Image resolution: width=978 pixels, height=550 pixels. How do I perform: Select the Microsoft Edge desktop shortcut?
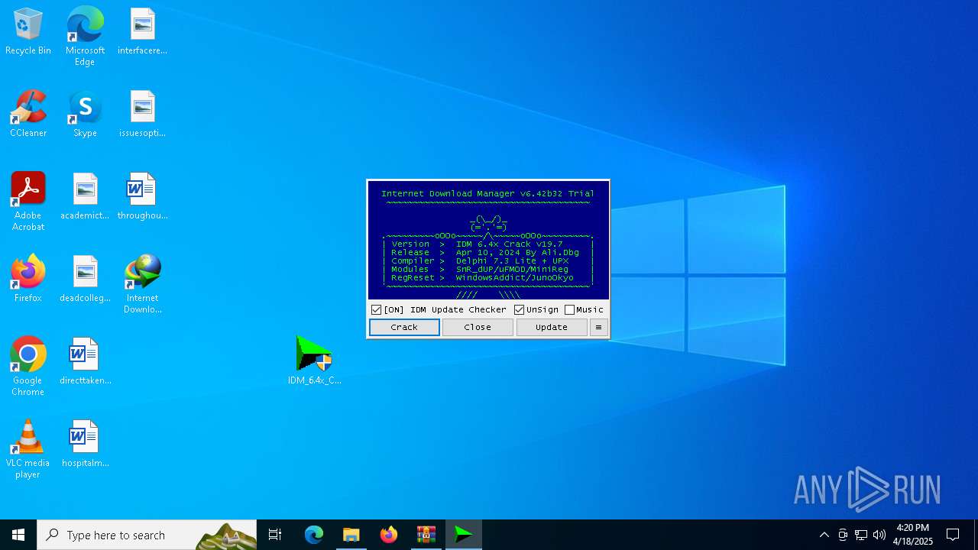(85, 37)
